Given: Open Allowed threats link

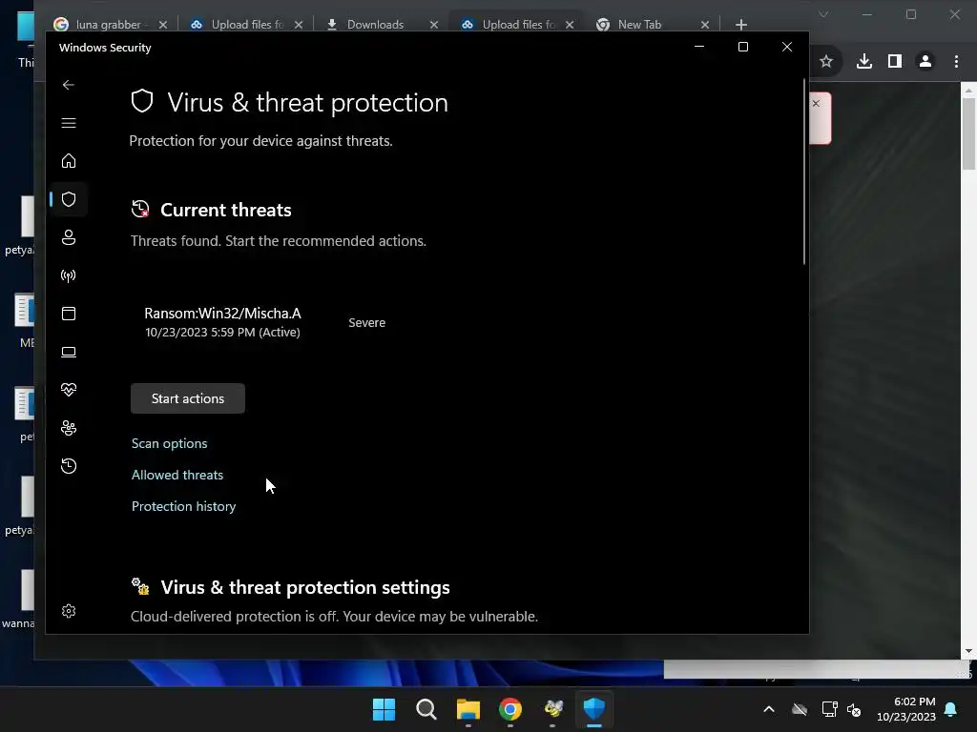Looking at the screenshot, I should pyautogui.click(x=177, y=475).
